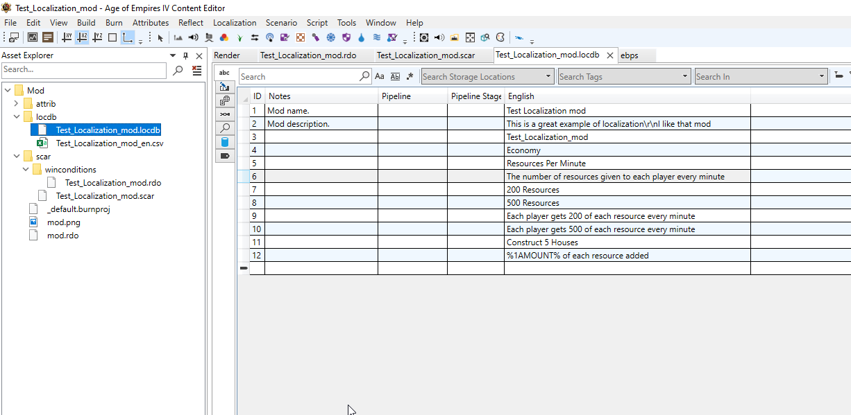Open Asset Explorer panel options dropdown arrow
851x415 pixels.
172,55
